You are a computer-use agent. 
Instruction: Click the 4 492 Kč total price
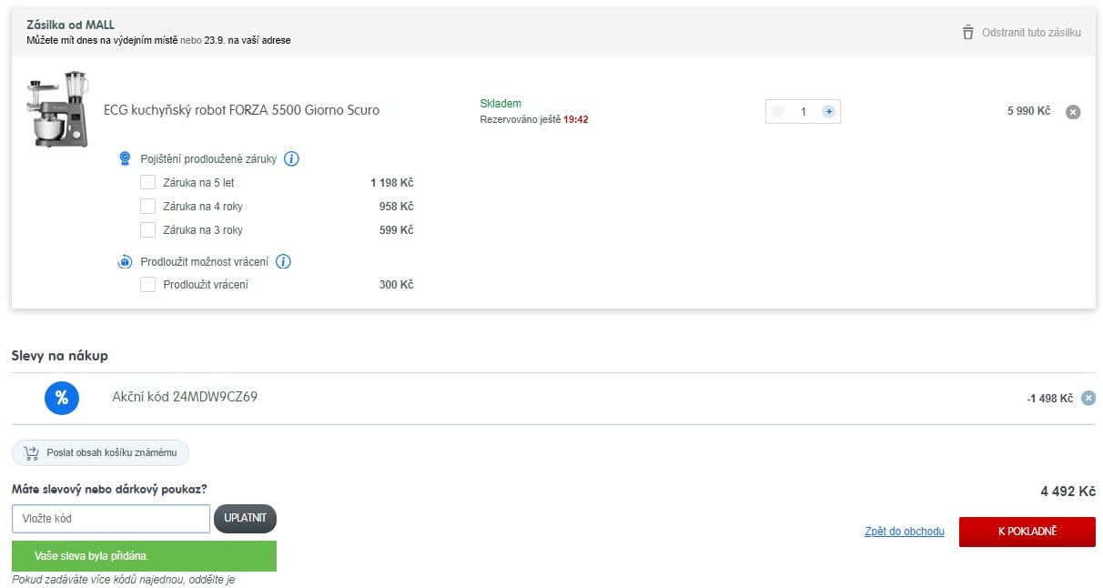click(1068, 492)
